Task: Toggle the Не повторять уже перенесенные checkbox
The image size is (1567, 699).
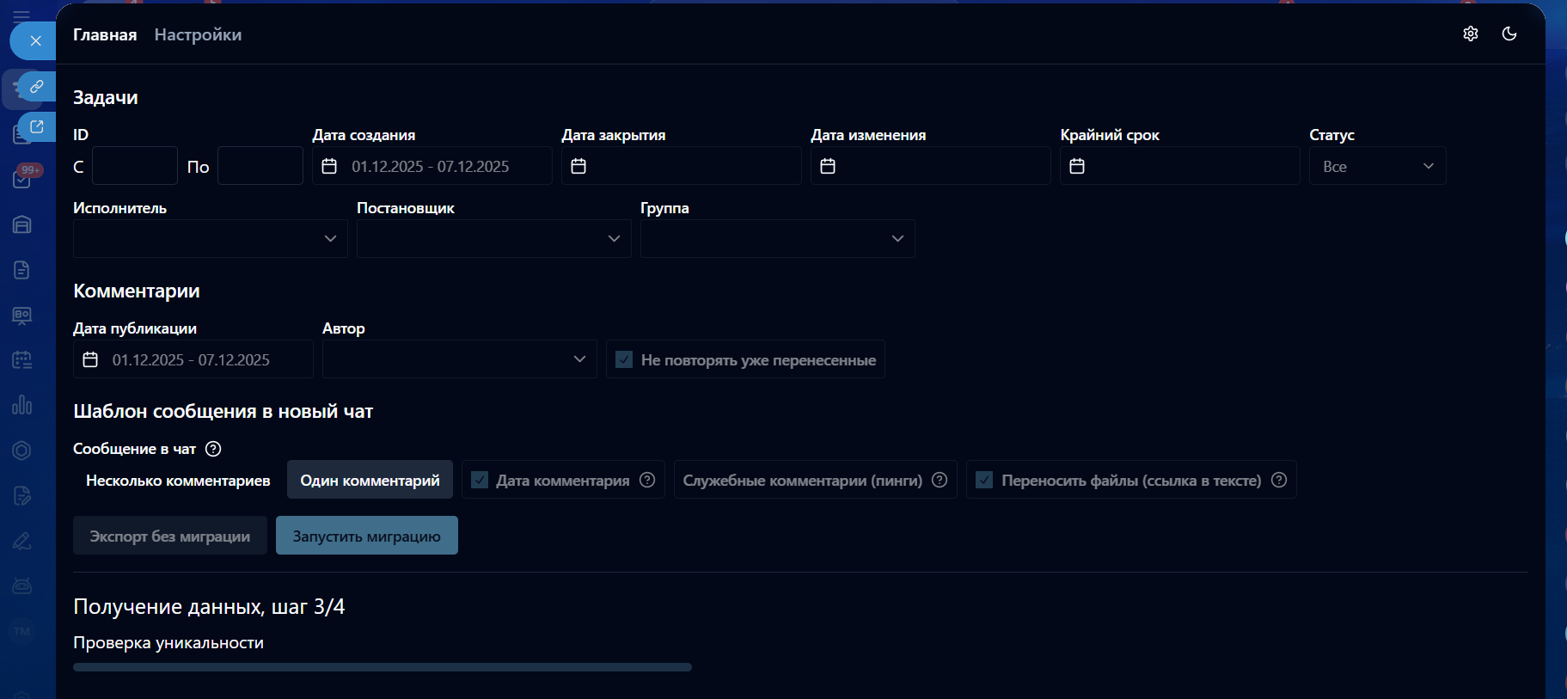Action: click(625, 359)
